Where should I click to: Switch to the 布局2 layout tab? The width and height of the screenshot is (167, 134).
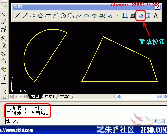(x=65, y=96)
